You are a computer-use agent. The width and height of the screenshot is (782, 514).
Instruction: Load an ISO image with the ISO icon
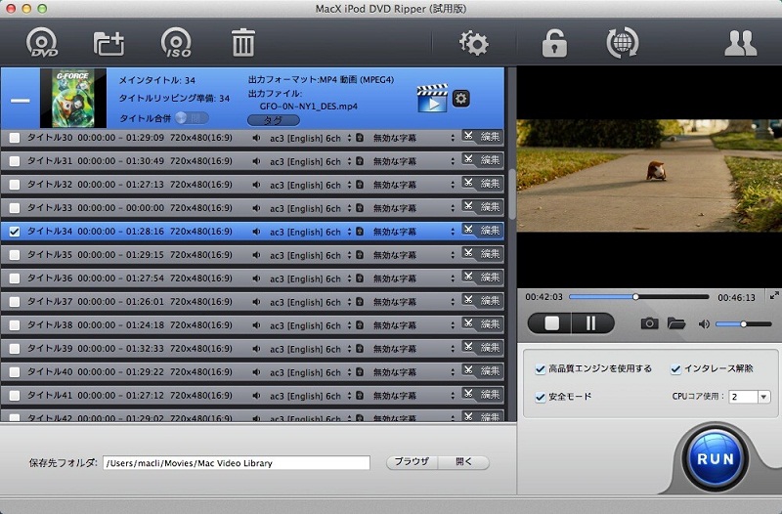(x=176, y=42)
